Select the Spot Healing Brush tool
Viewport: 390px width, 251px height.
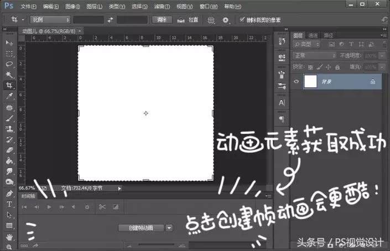point(9,107)
